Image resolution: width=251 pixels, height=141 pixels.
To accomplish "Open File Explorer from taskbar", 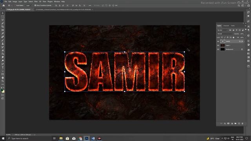I will tap(61, 138).
